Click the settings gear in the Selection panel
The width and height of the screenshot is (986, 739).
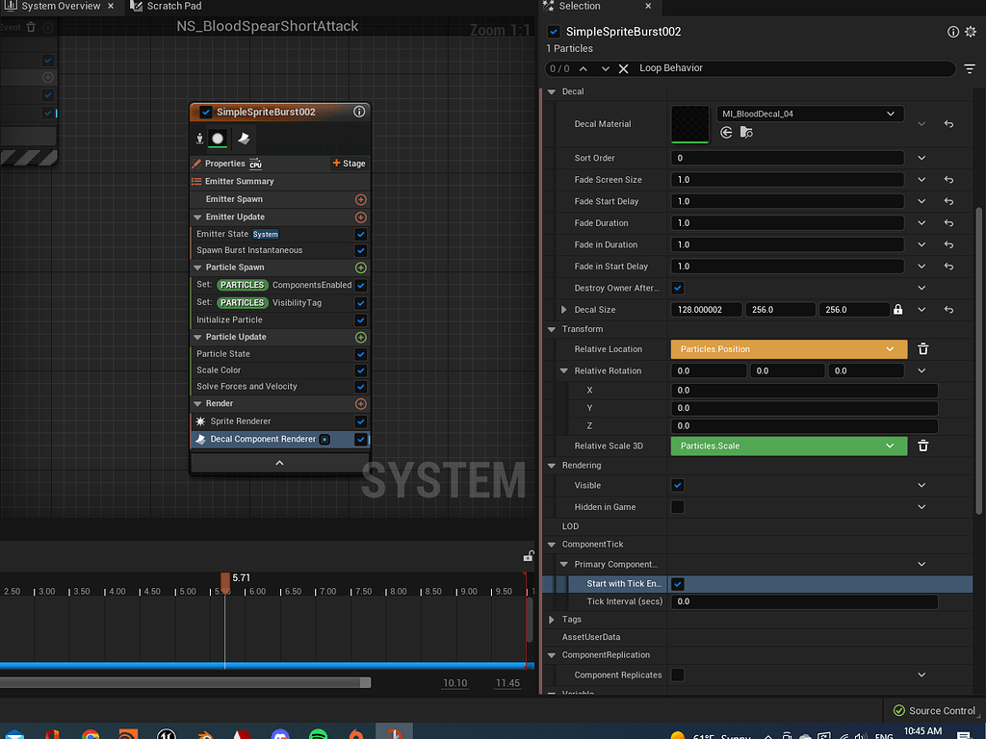tap(970, 32)
